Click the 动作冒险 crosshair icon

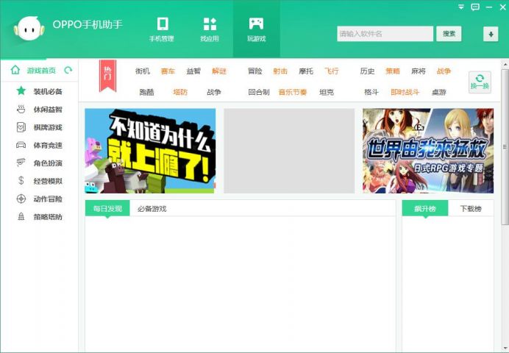(x=21, y=199)
